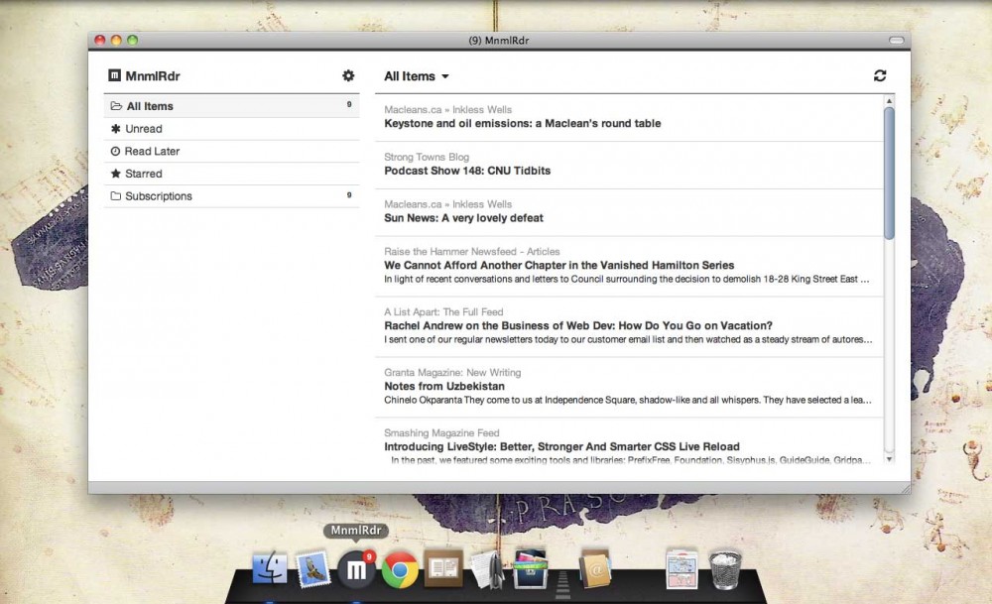Click the dock separator between apps and stacks
Screen dimensions: 992x604
562,585
